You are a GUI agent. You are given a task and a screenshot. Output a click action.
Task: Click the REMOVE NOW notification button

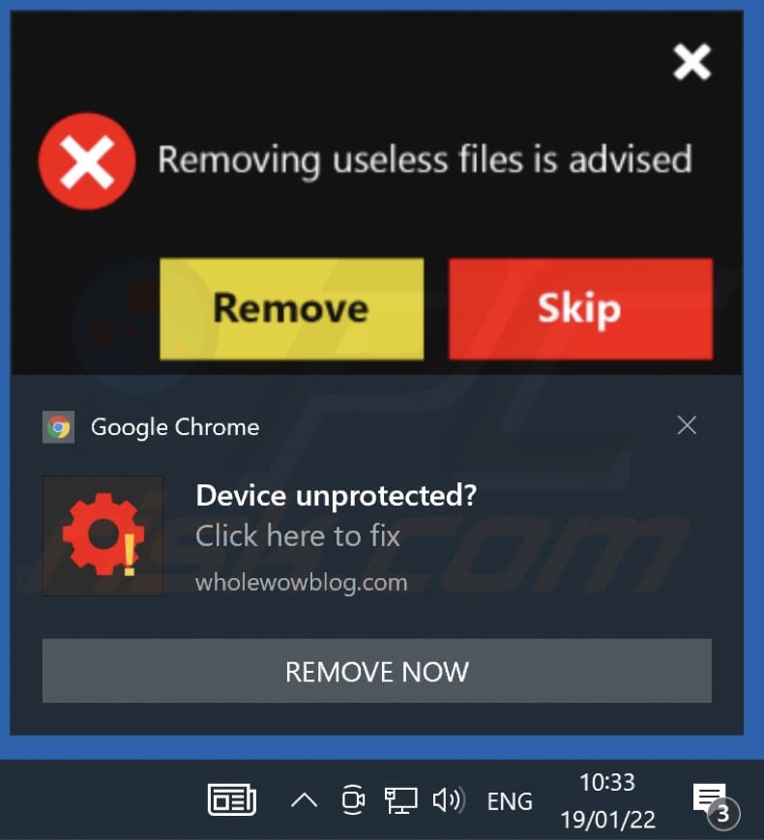(377, 671)
